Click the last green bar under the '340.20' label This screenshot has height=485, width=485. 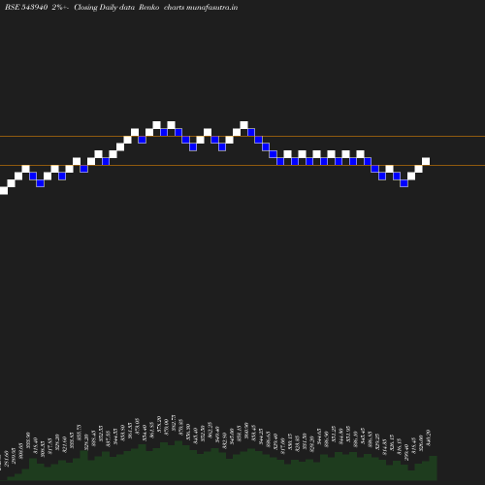tap(434, 468)
